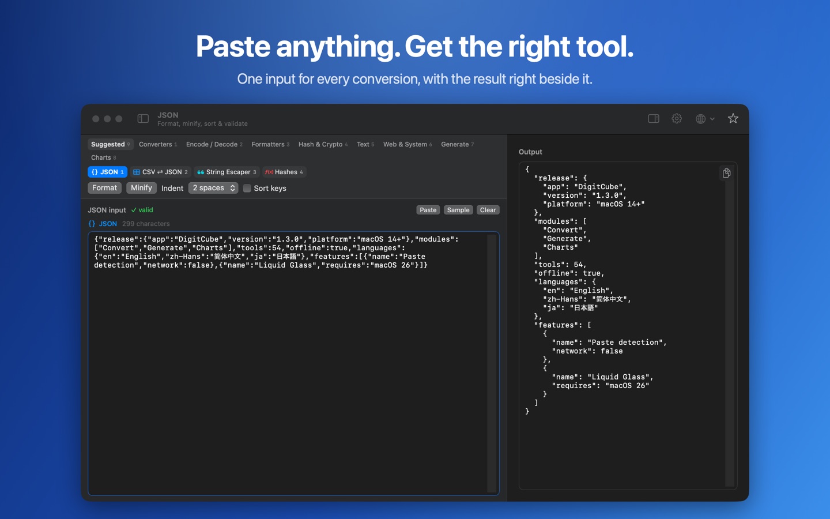Switch to the Web & System tab
830x519 pixels.
[408, 144]
